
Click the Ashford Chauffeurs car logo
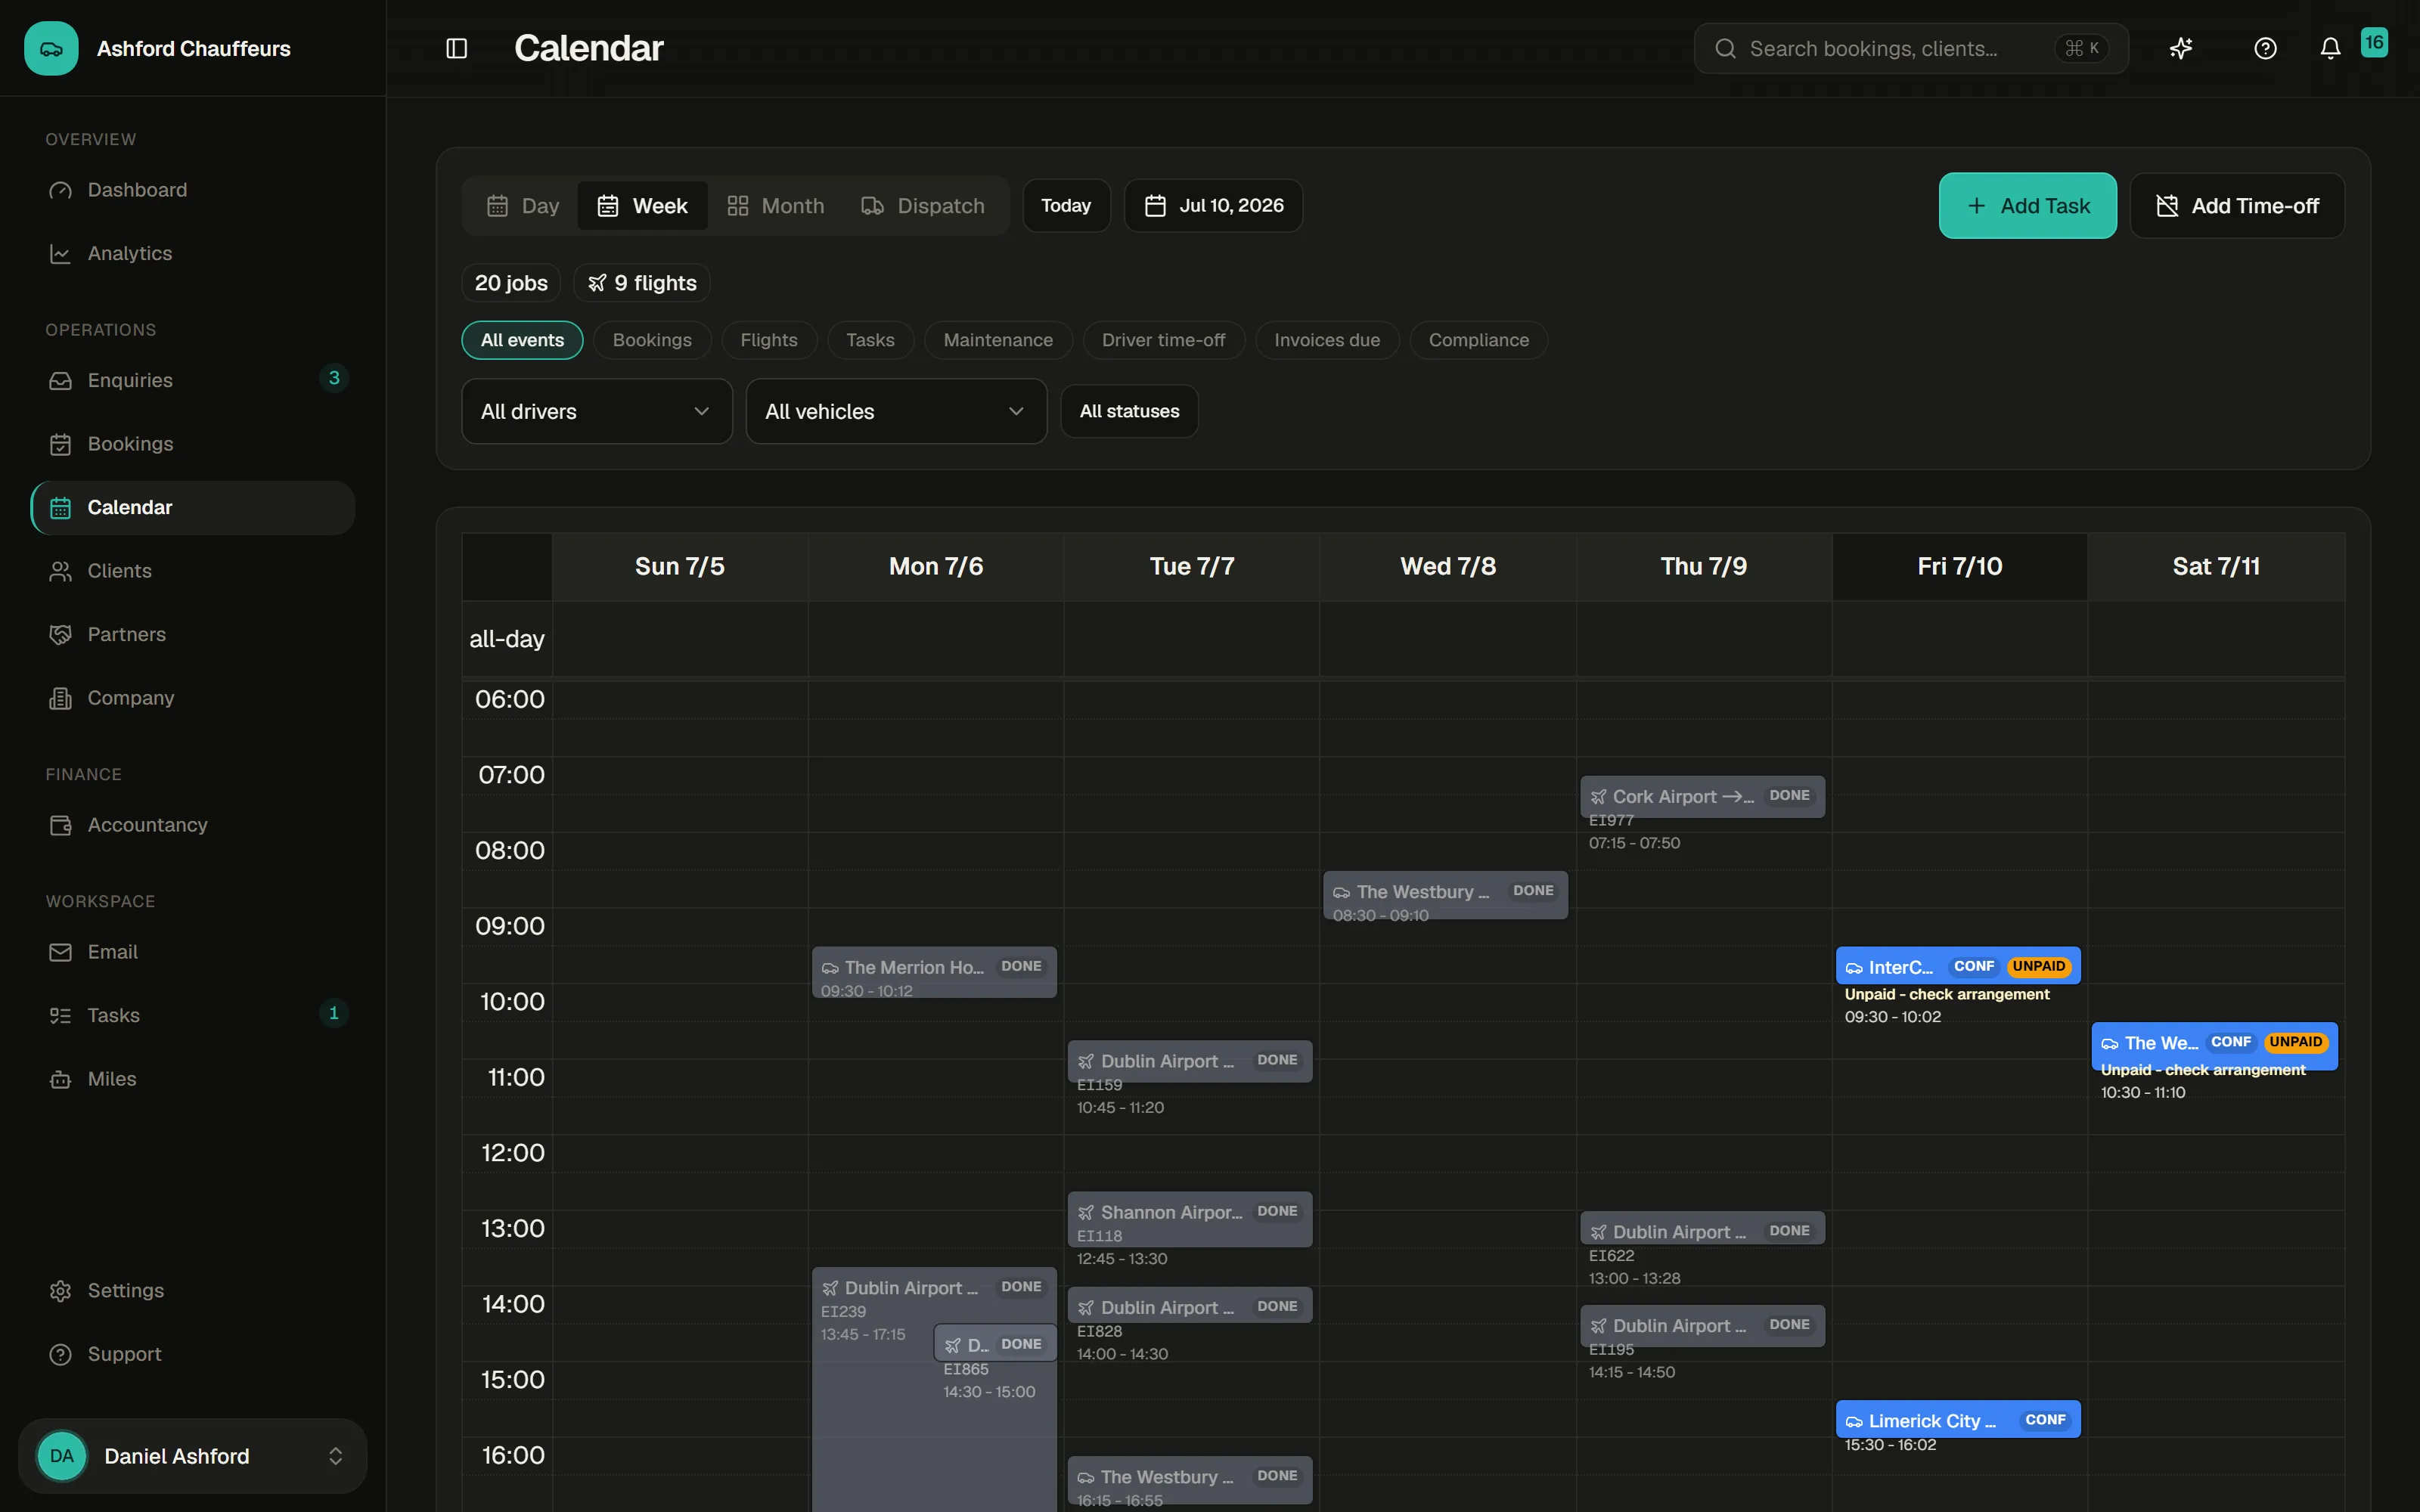(51, 48)
